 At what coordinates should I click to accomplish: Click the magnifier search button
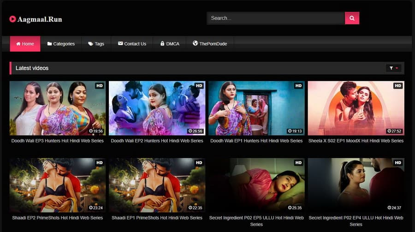point(352,18)
